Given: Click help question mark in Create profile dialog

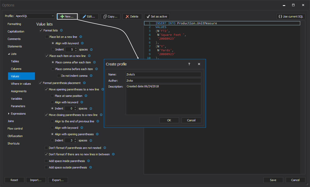Looking at the screenshot, I should [189, 64].
